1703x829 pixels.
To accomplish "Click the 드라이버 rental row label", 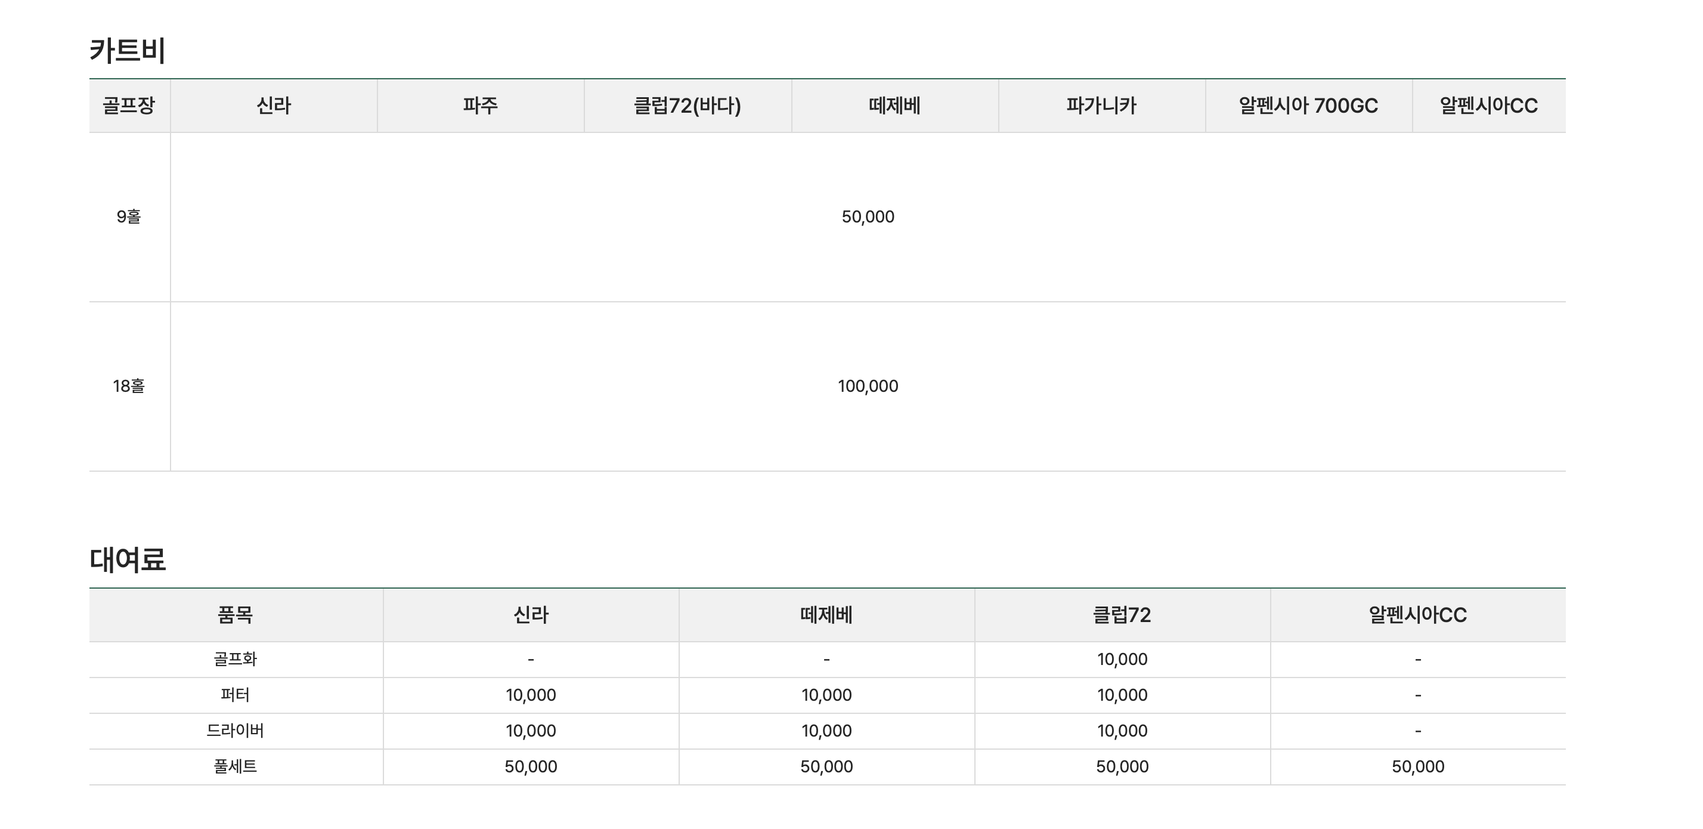I will coord(236,731).
